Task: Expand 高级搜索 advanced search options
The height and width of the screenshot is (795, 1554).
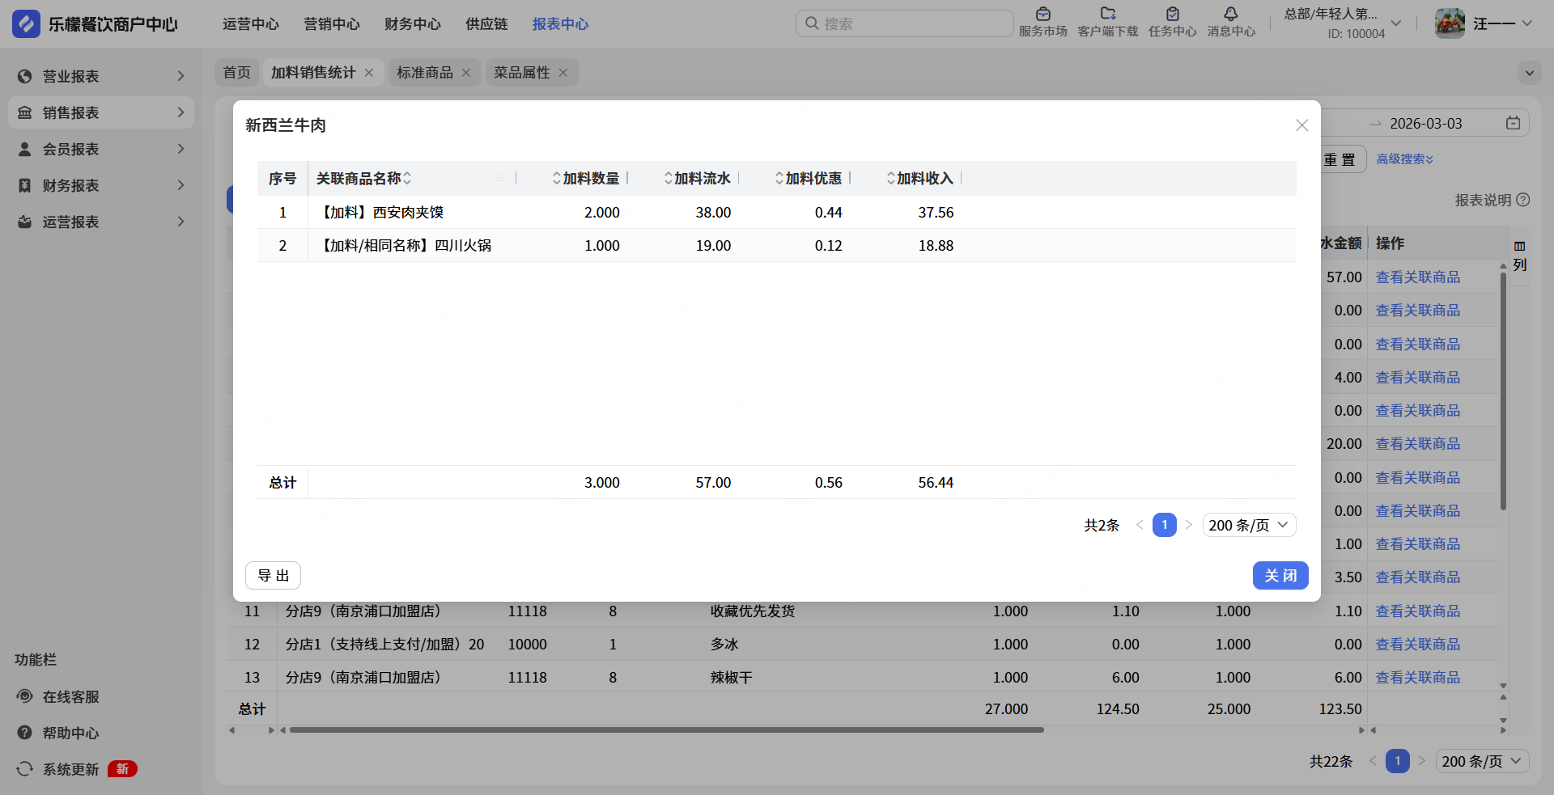Action: coord(1404,159)
